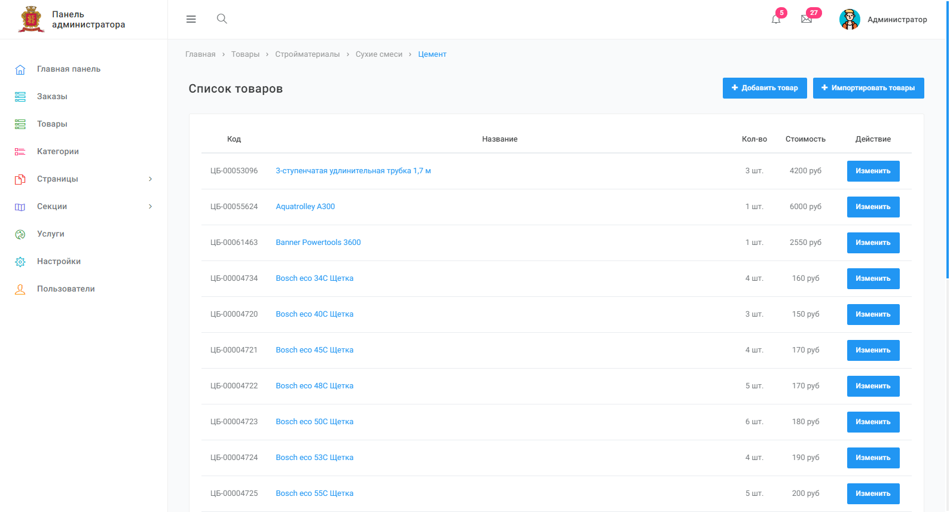Click Изменить for Bosch eco 48C

tap(873, 386)
